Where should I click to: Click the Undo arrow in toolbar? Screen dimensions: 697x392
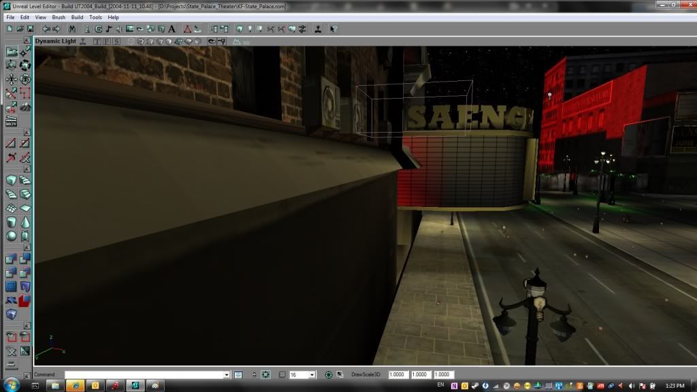coord(46,29)
